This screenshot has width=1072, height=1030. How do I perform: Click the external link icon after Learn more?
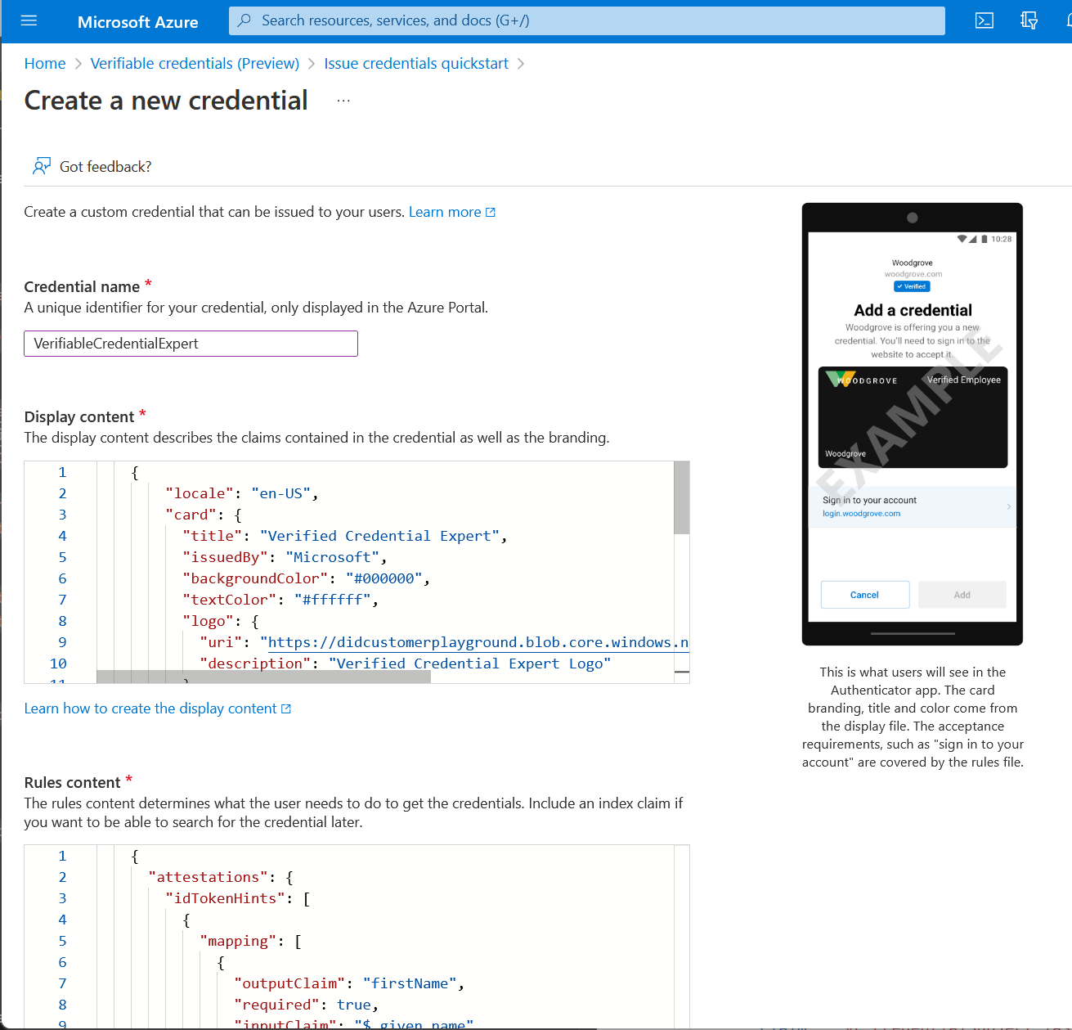[491, 213]
